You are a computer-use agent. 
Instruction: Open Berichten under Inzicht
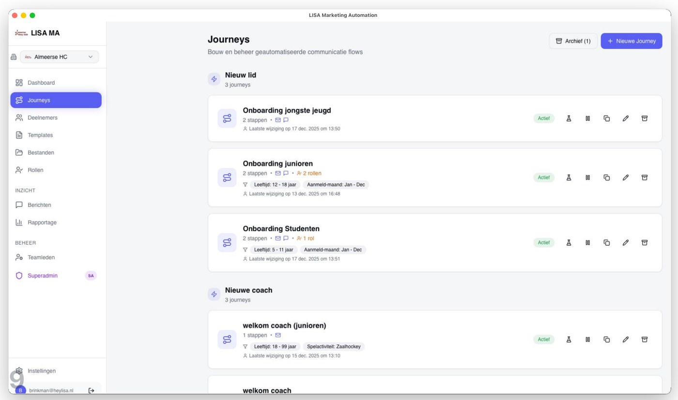click(56, 205)
